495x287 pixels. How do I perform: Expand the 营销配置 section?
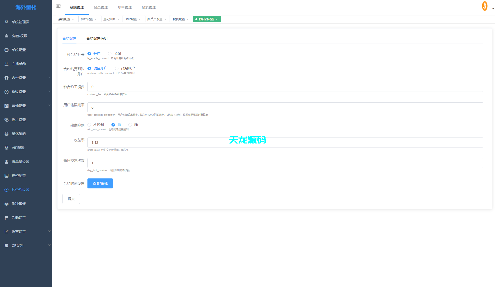coord(18,106)
